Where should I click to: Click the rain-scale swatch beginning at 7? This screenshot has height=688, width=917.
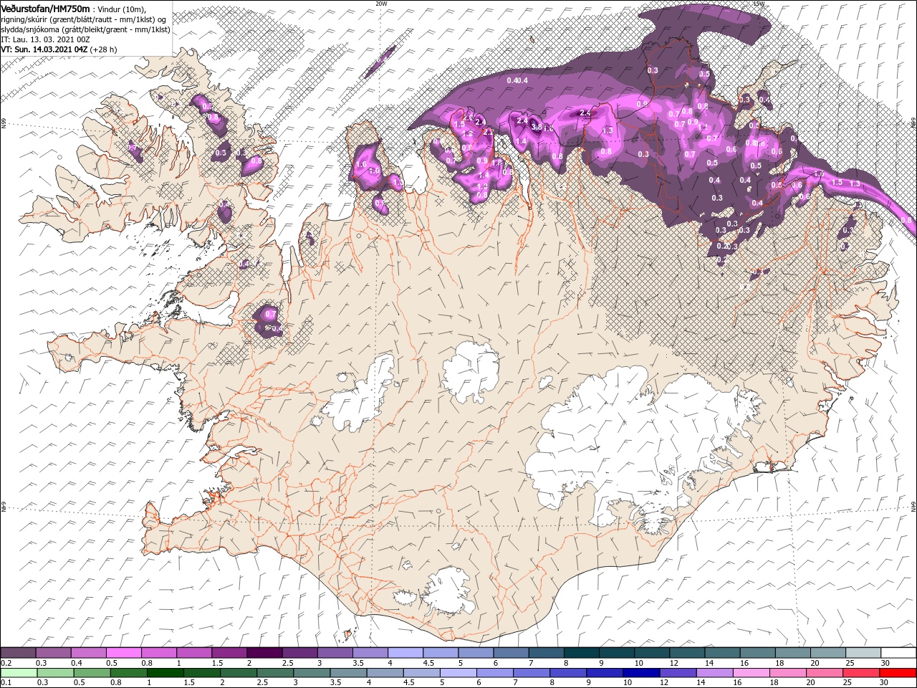click(531, 673)
